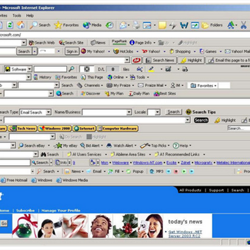Open My Praize menu
Viewport: 250px width, 250px height.
(x=120, y=85)
